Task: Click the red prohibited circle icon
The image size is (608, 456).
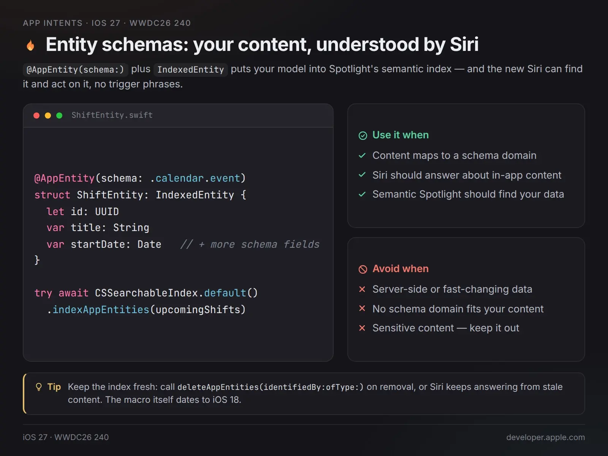Action: (363, 269)
